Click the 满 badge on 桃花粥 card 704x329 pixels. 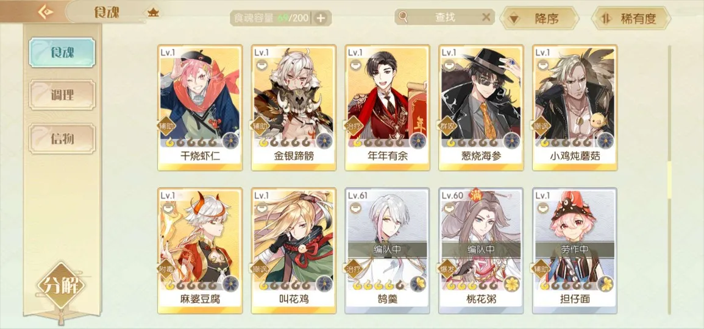[475, 194]
